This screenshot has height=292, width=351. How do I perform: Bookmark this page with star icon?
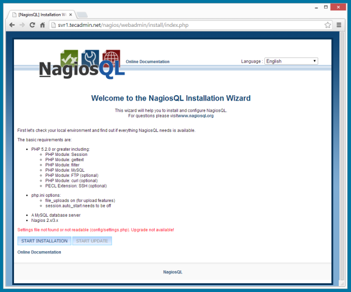328,25
